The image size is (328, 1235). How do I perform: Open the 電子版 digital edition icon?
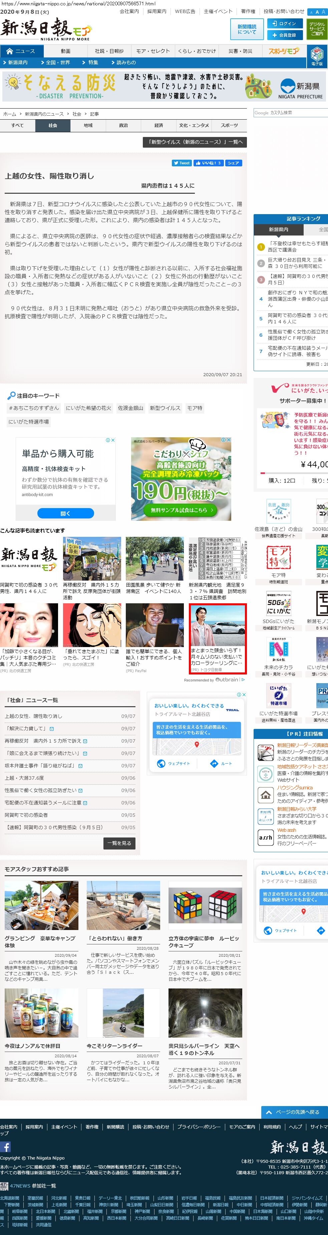click(317, 55)
